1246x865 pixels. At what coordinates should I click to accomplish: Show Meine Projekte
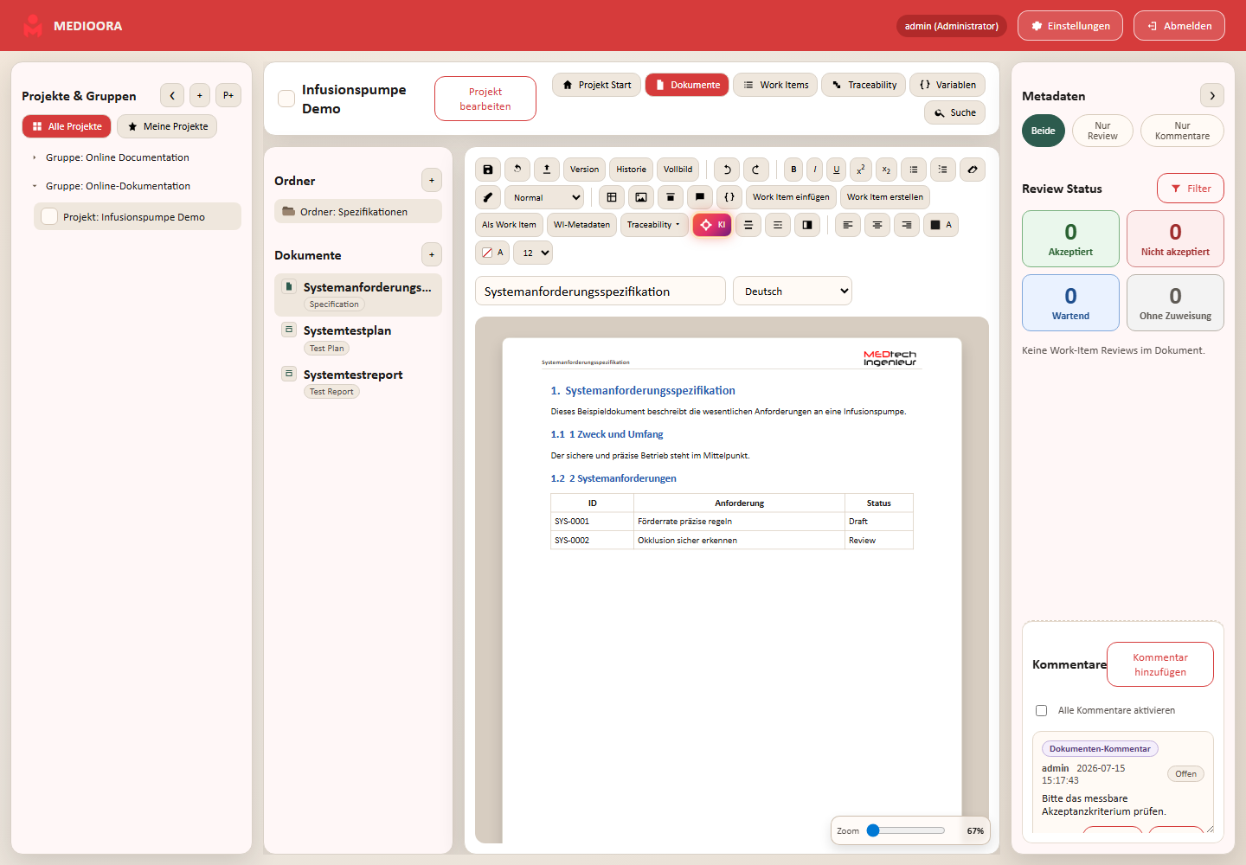(x=167, y=126)
